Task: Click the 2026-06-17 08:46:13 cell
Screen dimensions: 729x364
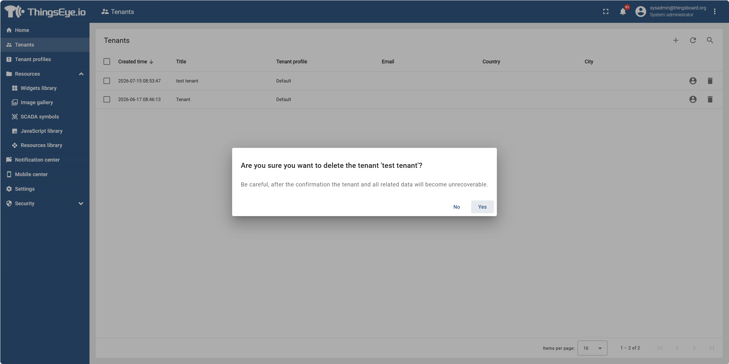Action: click(139, 99)
